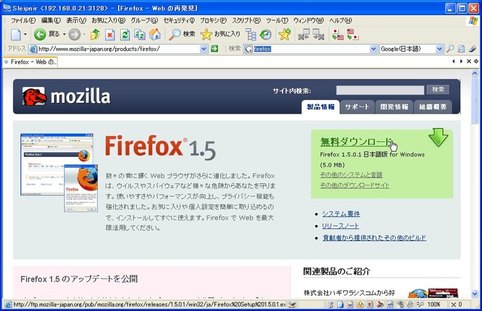Open the その他のシステムと言語 link

pos(351,175)
